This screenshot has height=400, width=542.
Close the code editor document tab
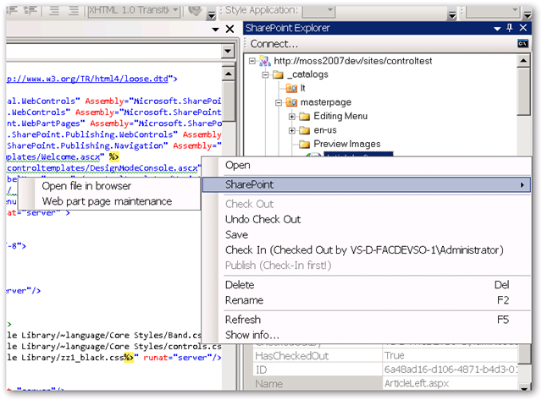click(230, 29)
